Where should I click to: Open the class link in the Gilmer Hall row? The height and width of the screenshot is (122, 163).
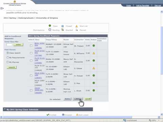[x=40, y=46]
